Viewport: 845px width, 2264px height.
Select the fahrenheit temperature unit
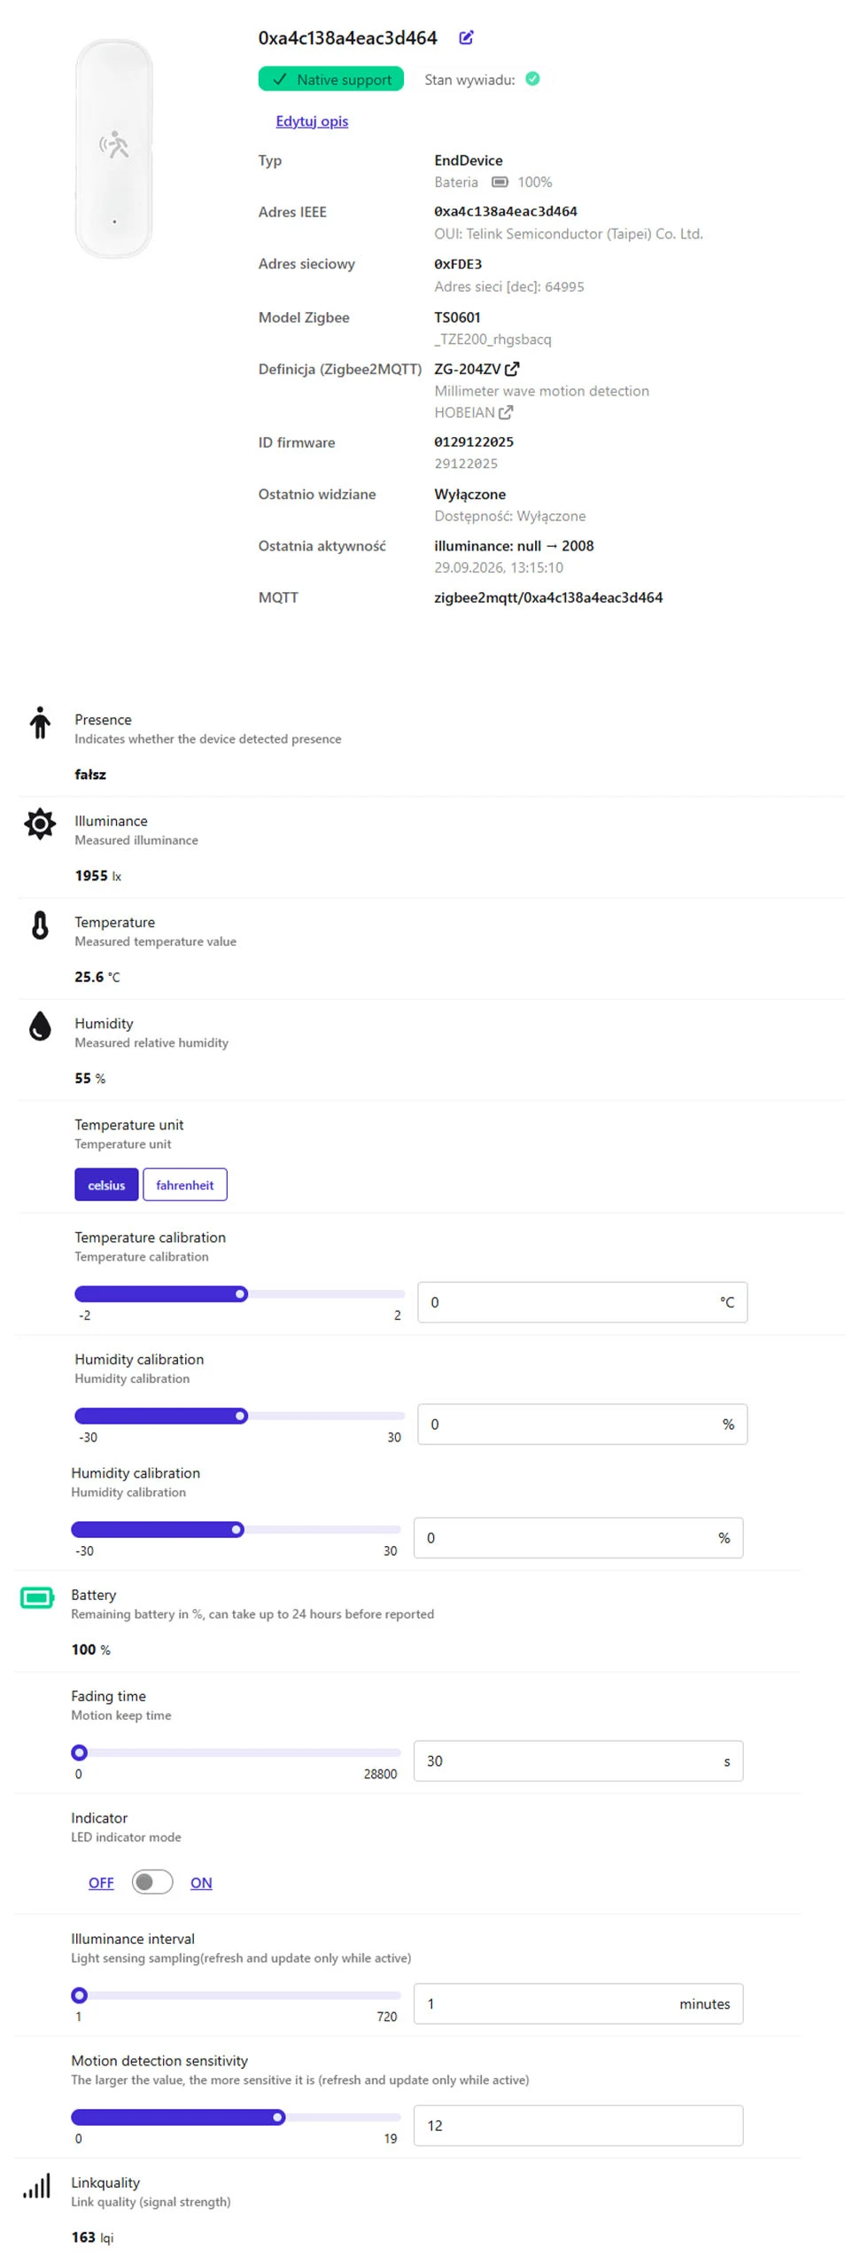[x=185, y=1184]
